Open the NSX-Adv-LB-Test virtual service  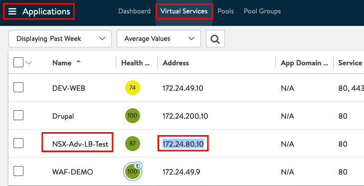[x=80, y=144]
